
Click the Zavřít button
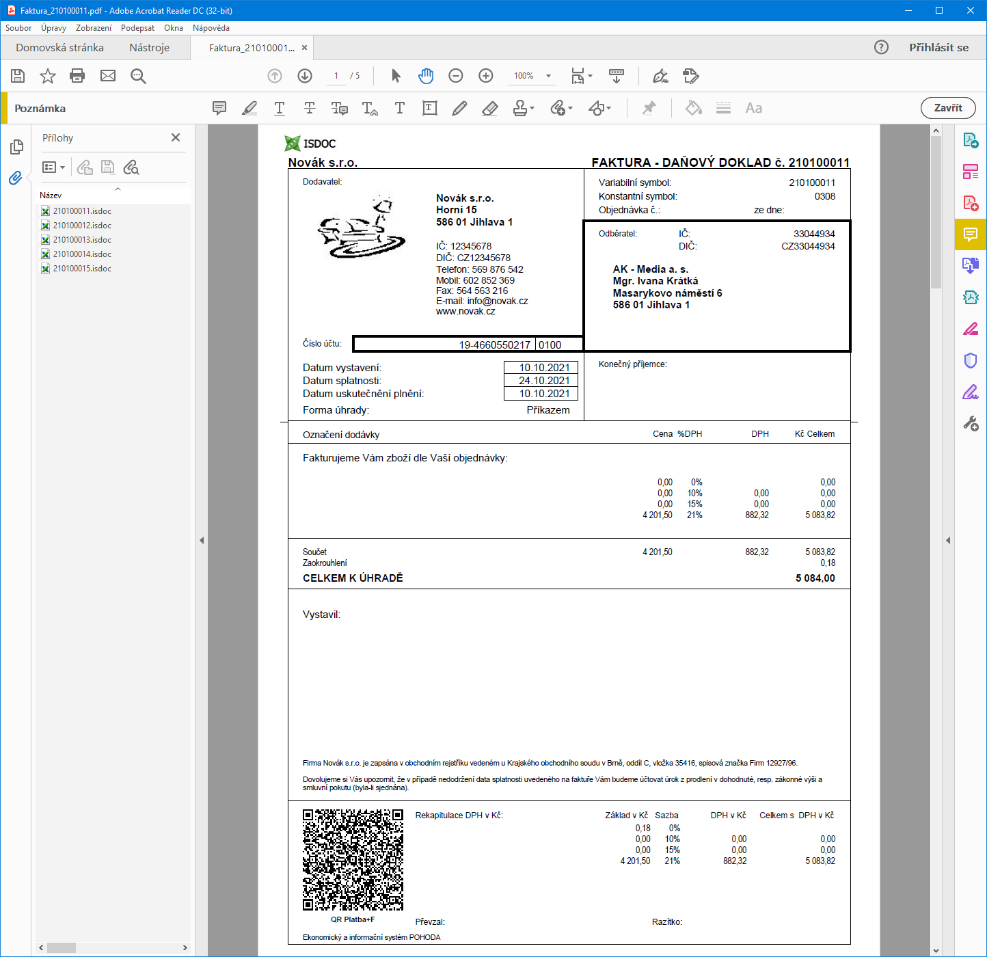pos(947,108)
